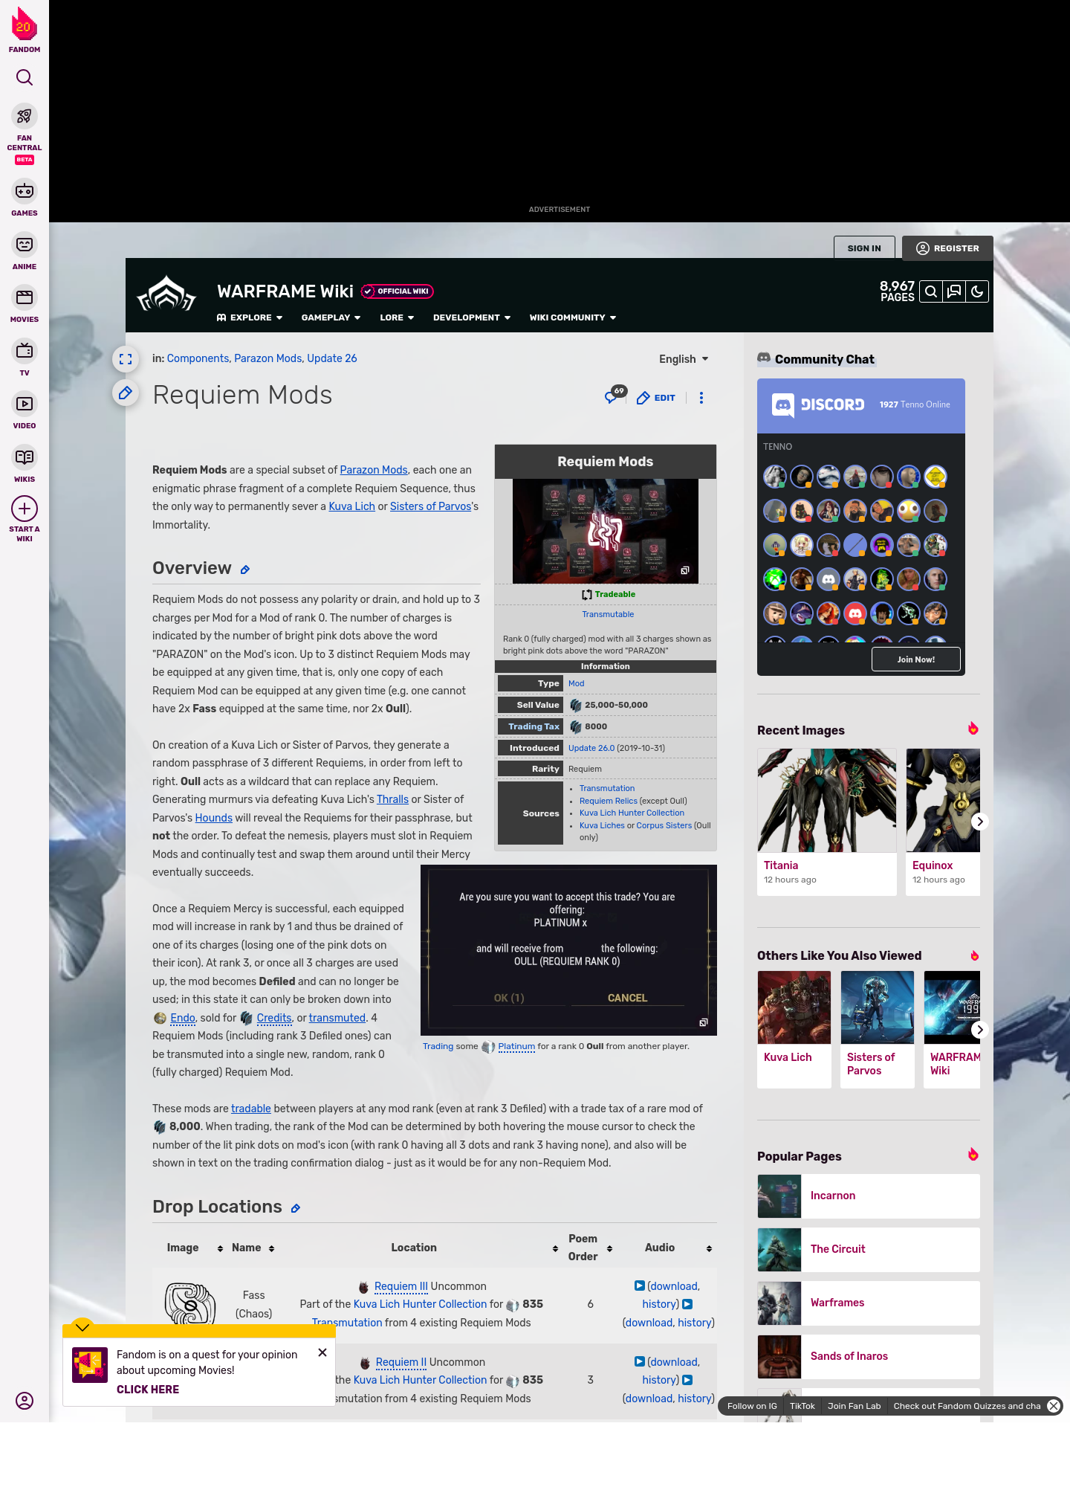
Task: Open the Kuva Lich article thumbnail card
Action: (794, 1029)
